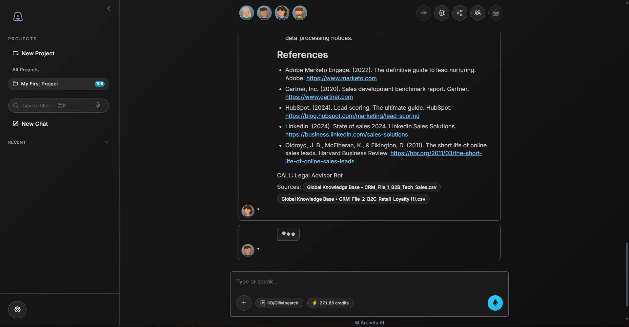The image size is (629, 327).
Task: Click the RECENT section label
Action: pyautogui.click(x=17, y=142)
